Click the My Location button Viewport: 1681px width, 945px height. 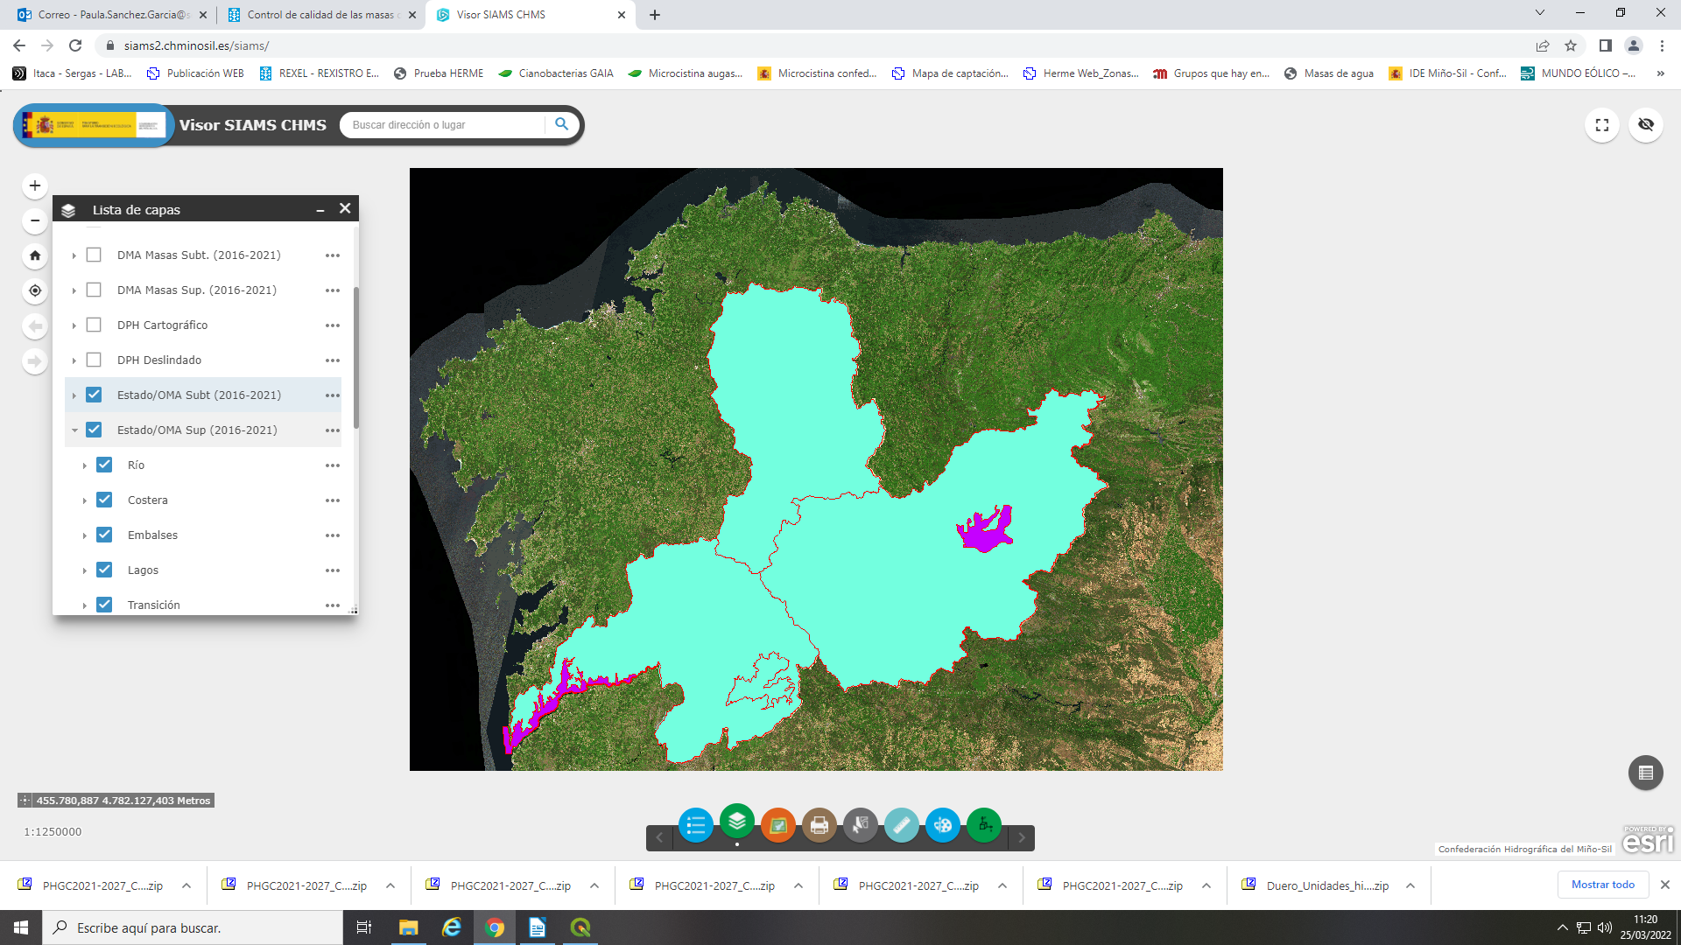(x=35, y=290)
